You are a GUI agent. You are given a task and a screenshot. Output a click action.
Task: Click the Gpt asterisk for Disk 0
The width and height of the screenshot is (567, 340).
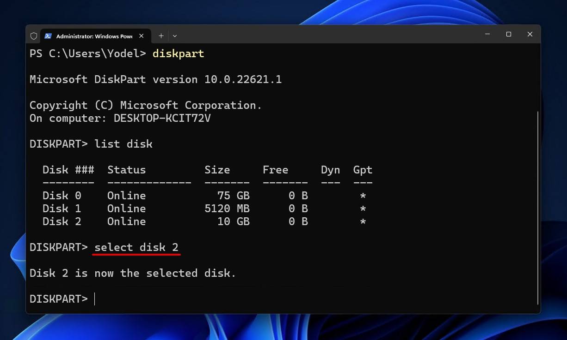pos(363,196)
